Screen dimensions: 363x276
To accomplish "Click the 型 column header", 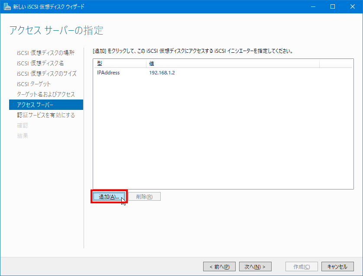I will tap(100, 63).
